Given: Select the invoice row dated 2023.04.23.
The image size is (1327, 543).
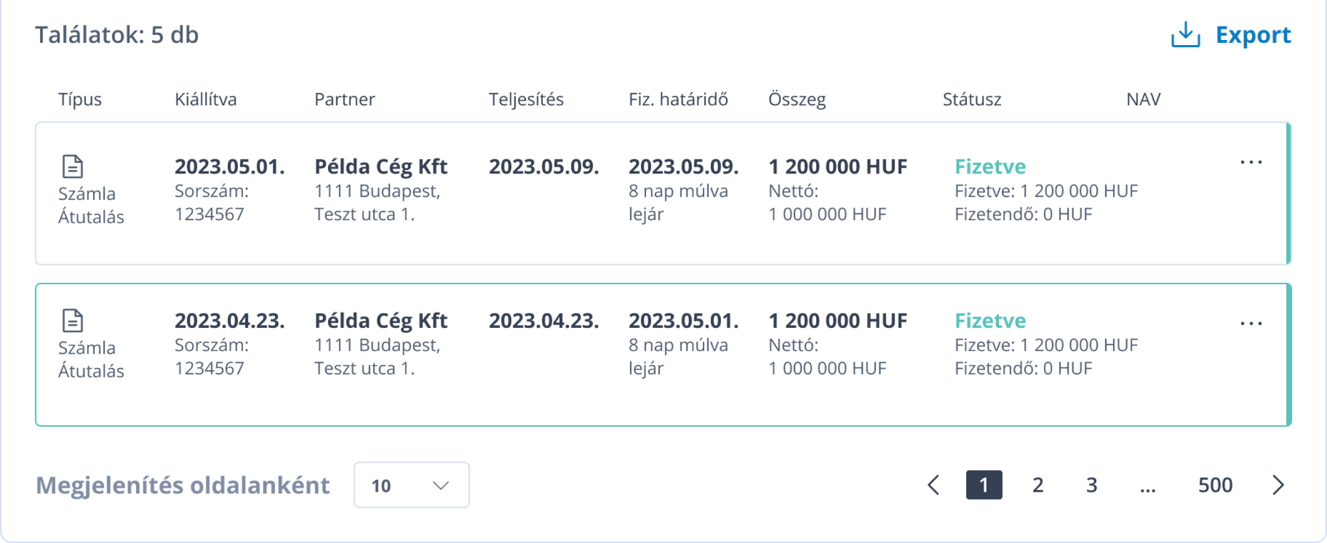Looking at the screenshot, I should click(663, 355).
